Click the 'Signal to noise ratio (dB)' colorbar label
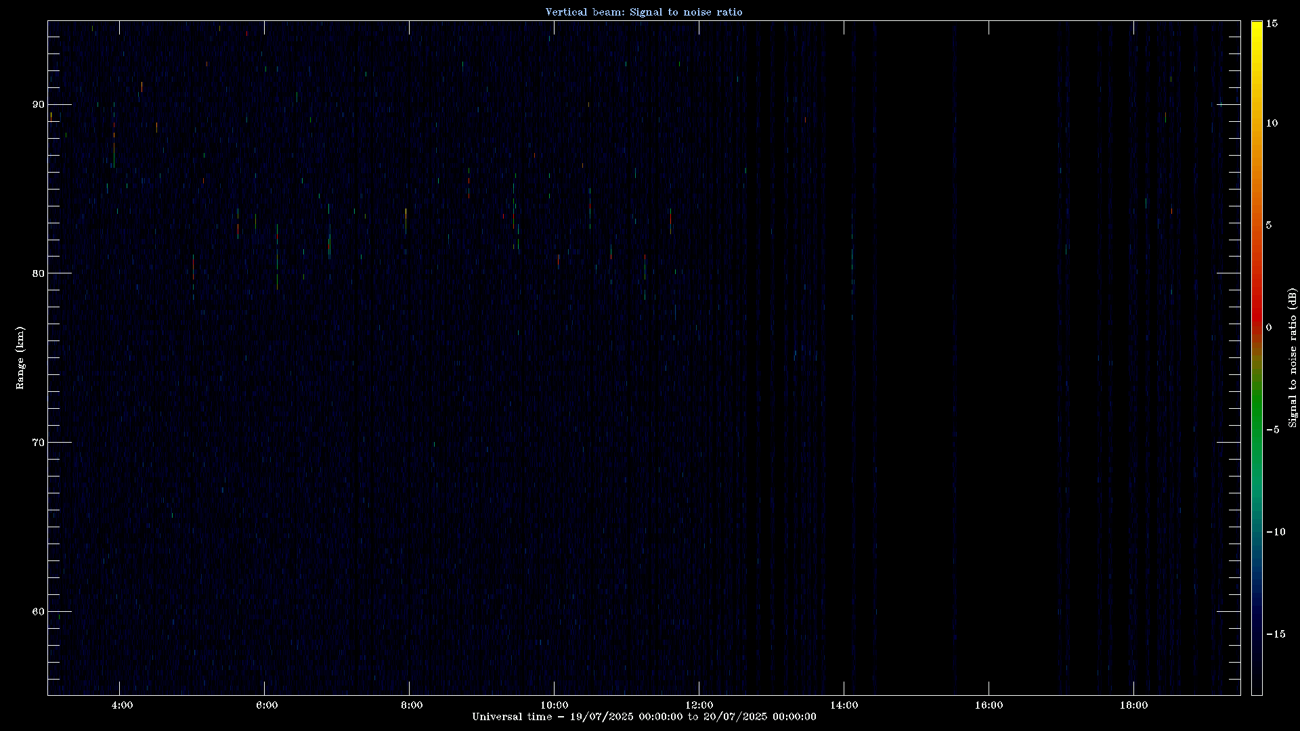 coord(1293,357)
